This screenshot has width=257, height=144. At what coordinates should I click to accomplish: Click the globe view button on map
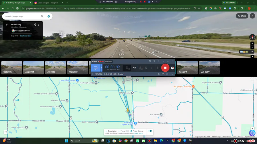[x=252, y=133]
